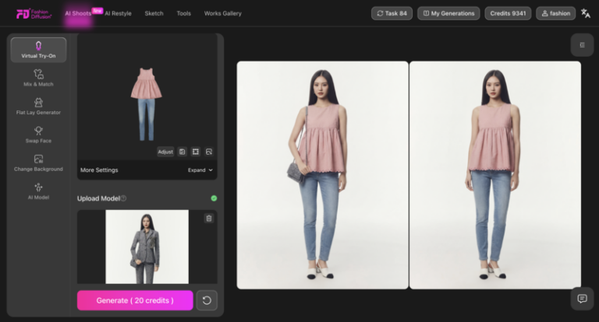Image resolution: width=599 pixels, height=322 pixels.
Task: Open the Flat Lay Generator tool
Action: click(x=38, y=107)
